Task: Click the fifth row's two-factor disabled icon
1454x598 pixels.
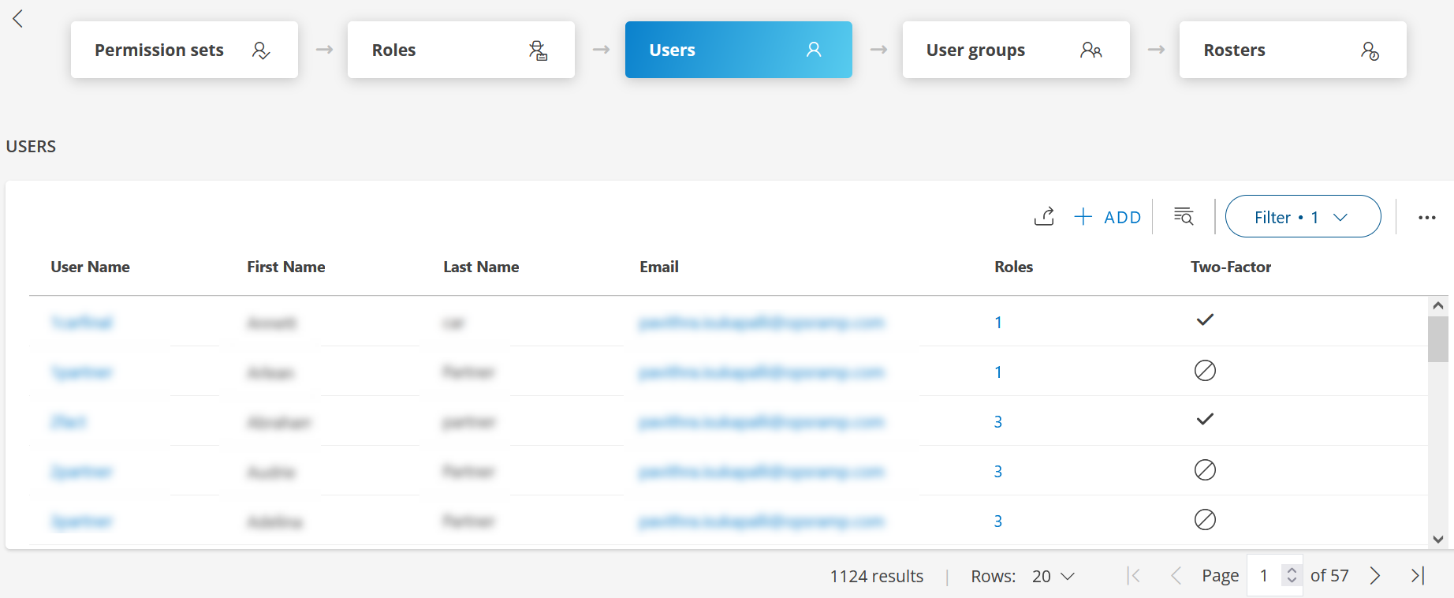Action: pyautogui.click(x=1205, y=519)
